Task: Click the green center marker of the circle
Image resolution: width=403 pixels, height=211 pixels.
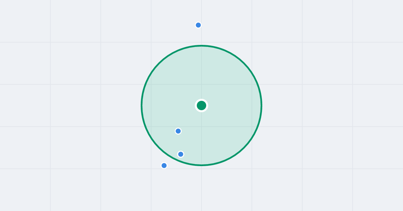Action: [x=201, y=105]
